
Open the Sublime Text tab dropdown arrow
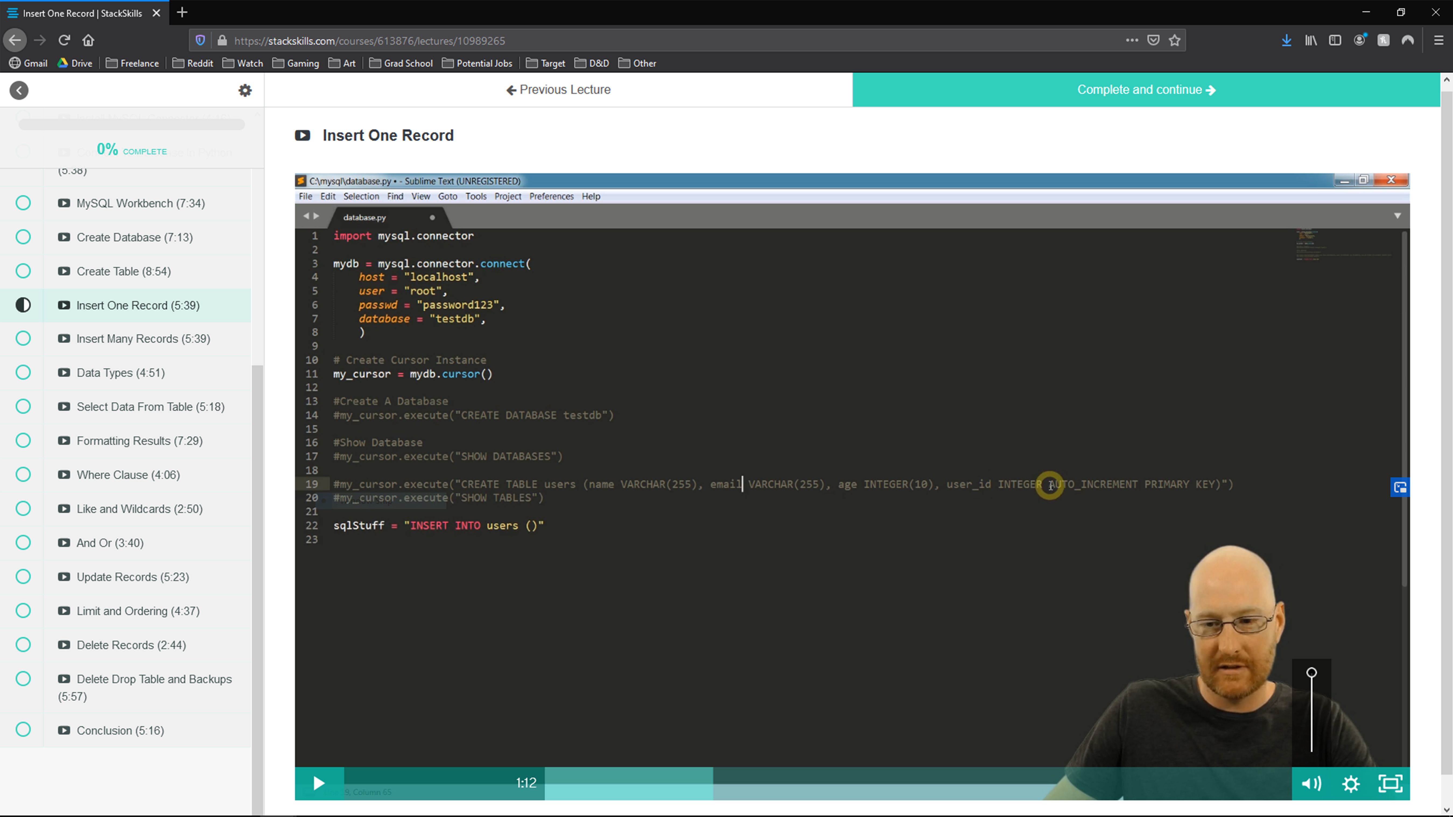(x=1397, y=215)
